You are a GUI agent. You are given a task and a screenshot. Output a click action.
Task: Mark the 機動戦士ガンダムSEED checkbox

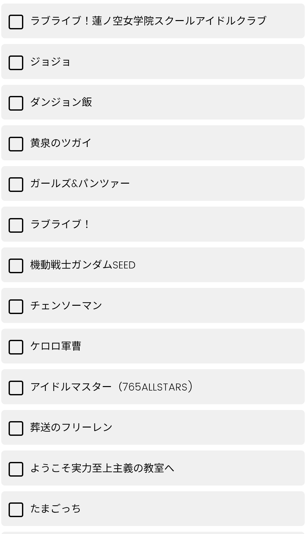[x=16, y=266]
